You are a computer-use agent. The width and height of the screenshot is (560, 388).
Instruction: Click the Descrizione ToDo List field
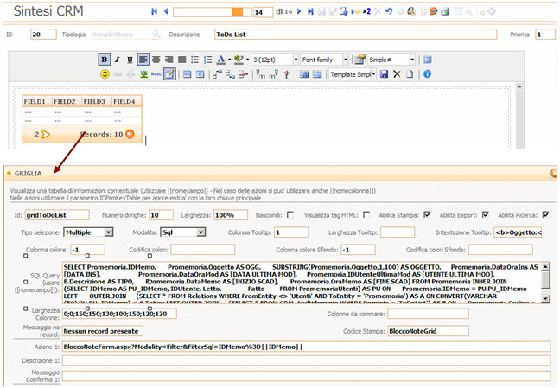click(x=354, y=35)
